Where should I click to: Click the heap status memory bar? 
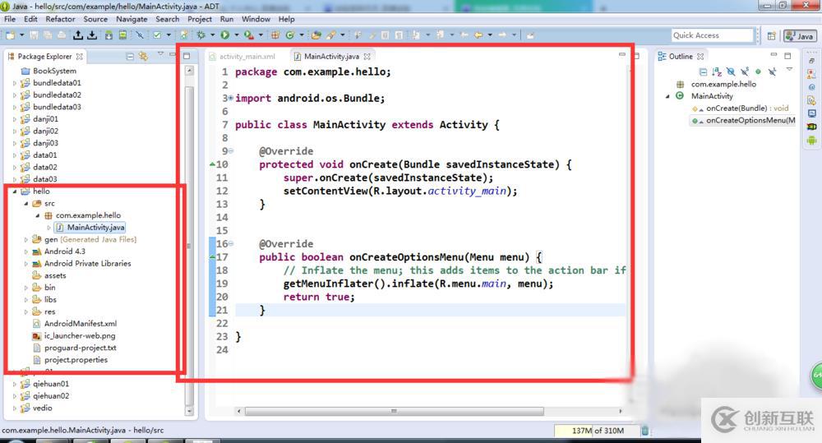click(597, 431)
